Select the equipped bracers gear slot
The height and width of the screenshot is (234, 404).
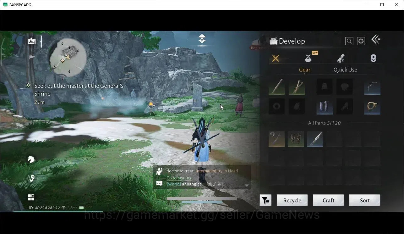pos(325,106)
